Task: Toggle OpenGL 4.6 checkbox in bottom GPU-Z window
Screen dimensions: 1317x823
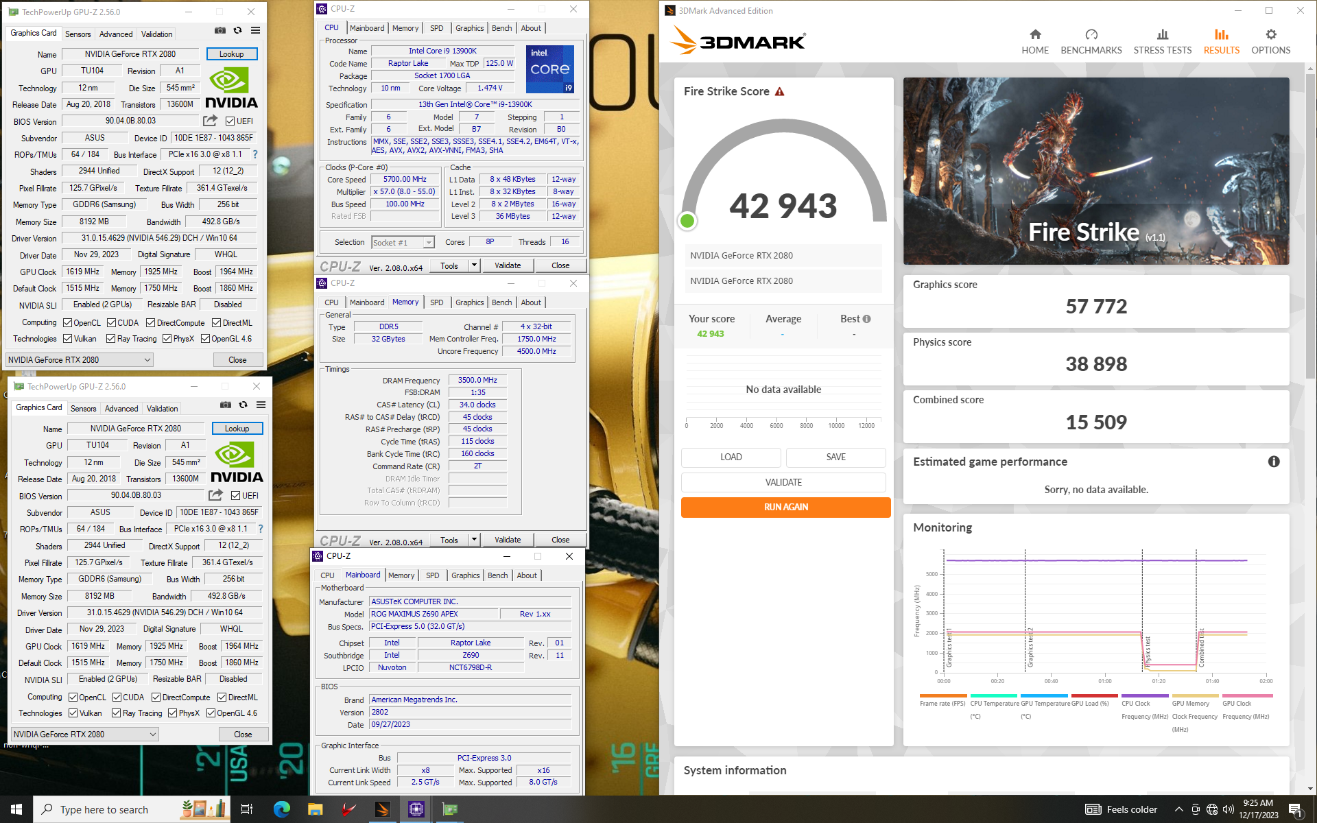Action: (211, 713)
